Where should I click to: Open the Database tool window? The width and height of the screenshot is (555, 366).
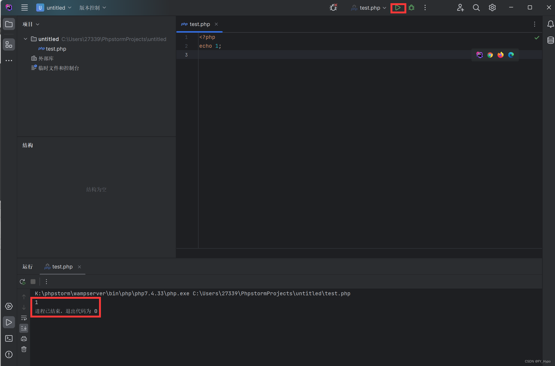550,40
